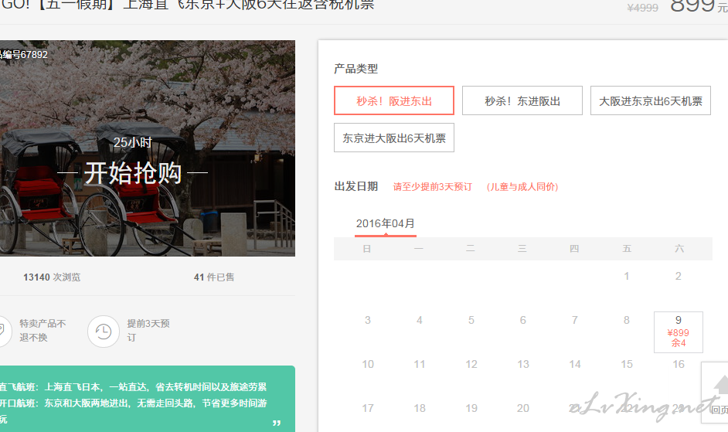Click the 编号67892 product number label

[x=24, y=54]
